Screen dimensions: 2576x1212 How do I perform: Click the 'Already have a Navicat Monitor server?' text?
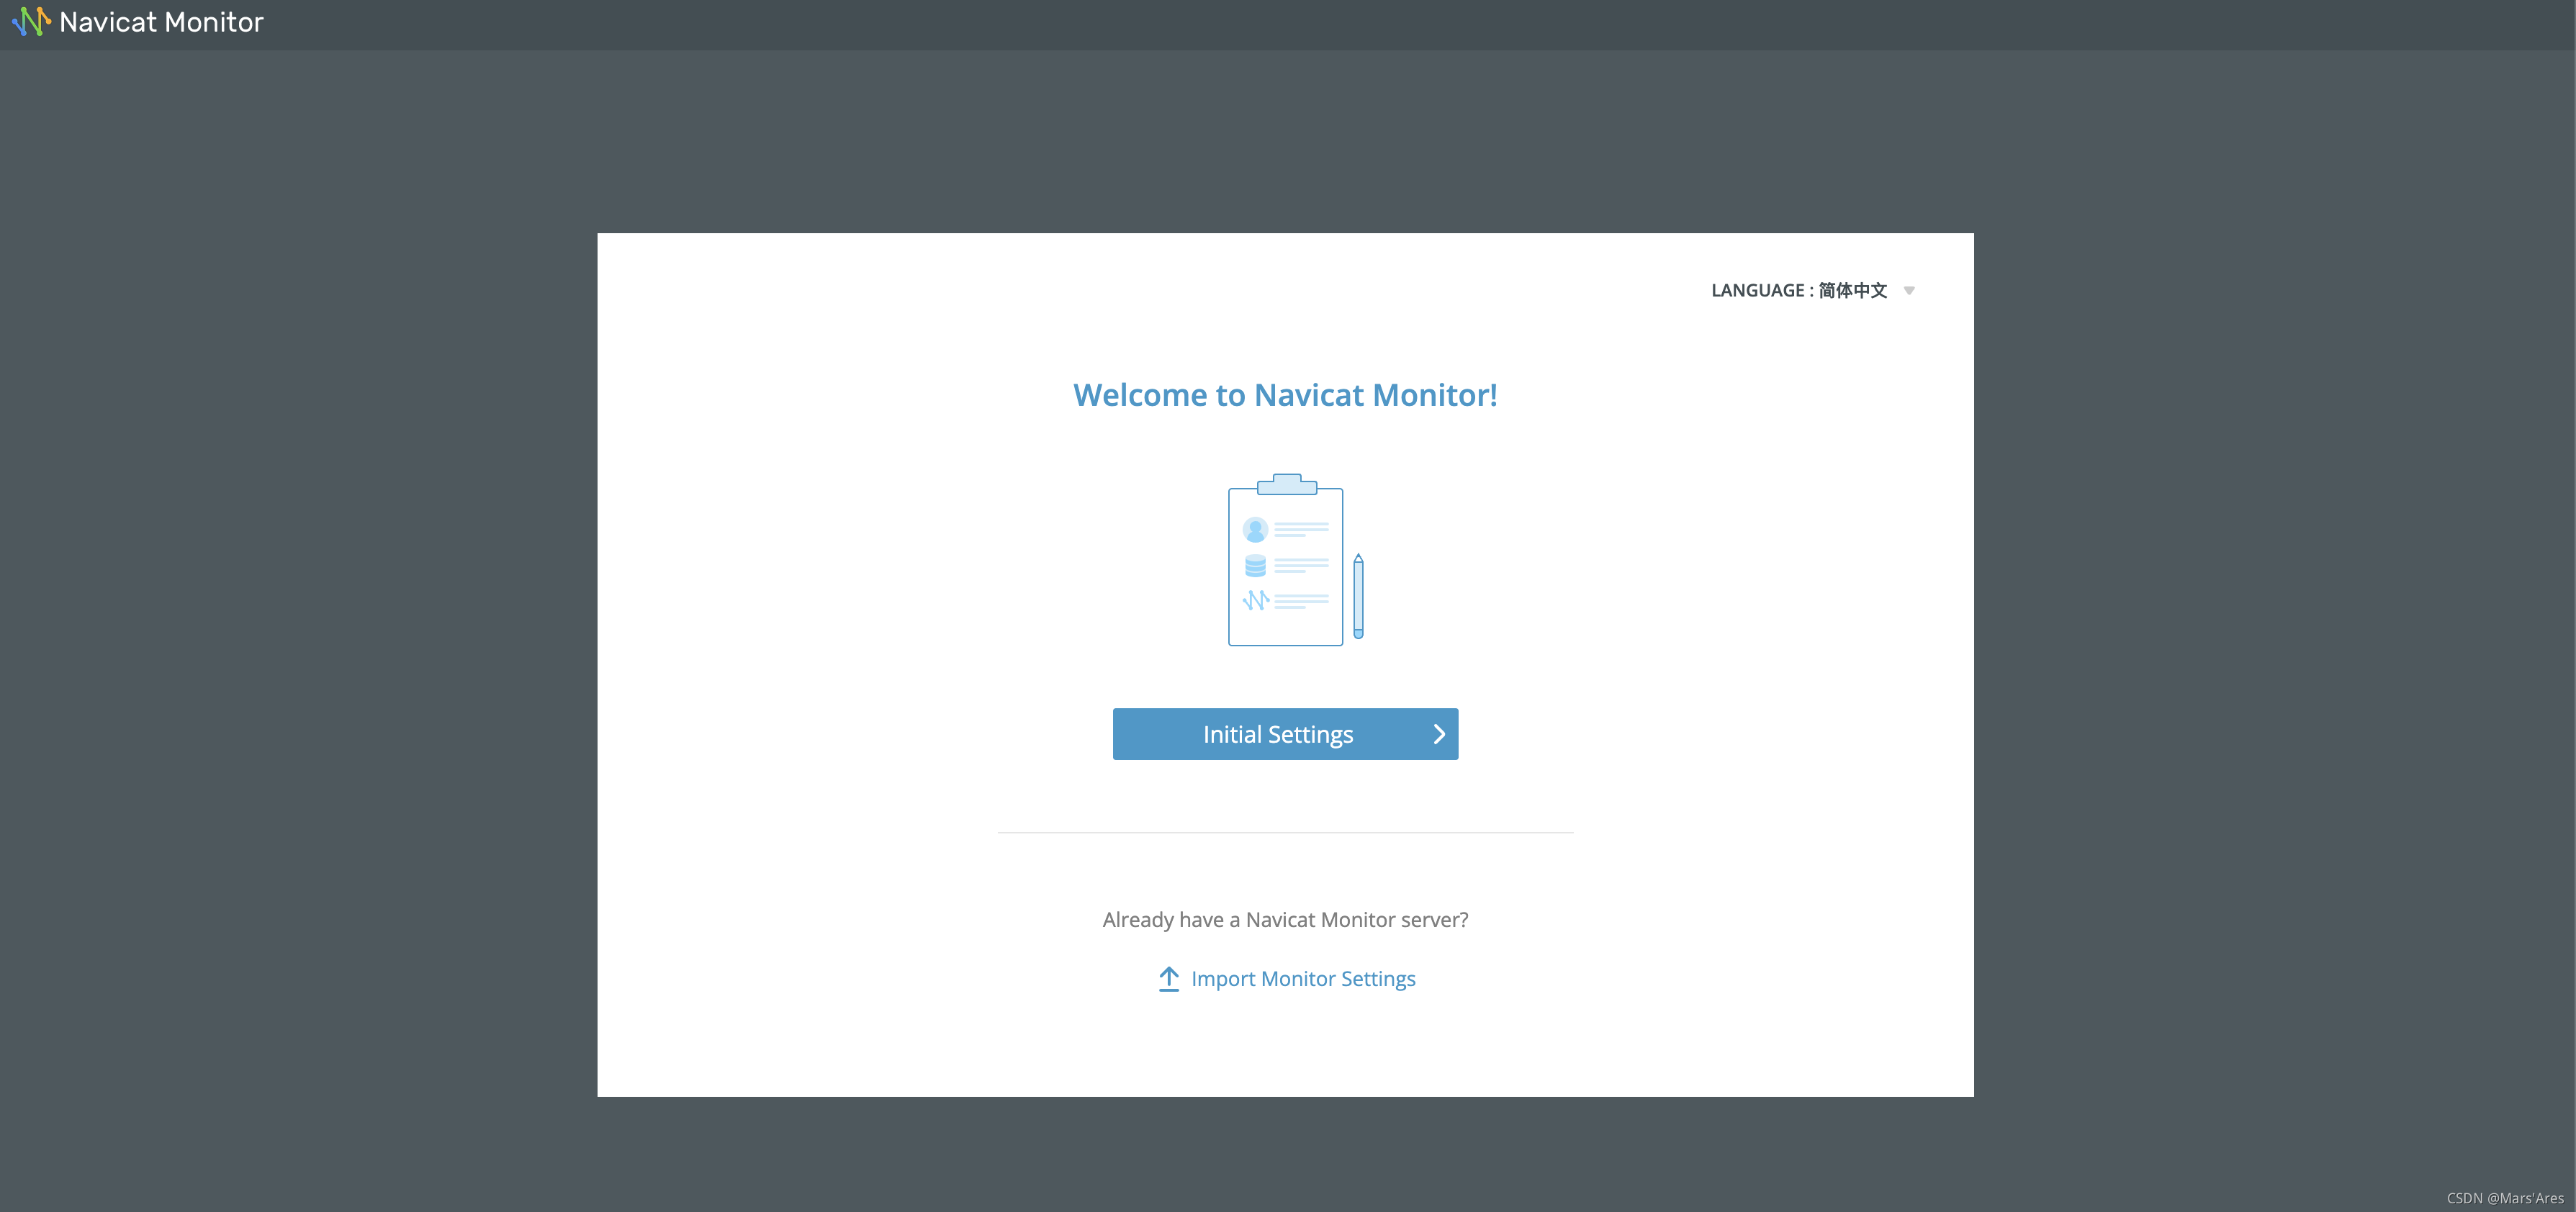click(1285, 919)
